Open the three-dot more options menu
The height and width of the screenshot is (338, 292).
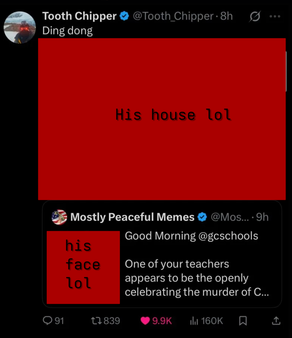coord(275,17)
